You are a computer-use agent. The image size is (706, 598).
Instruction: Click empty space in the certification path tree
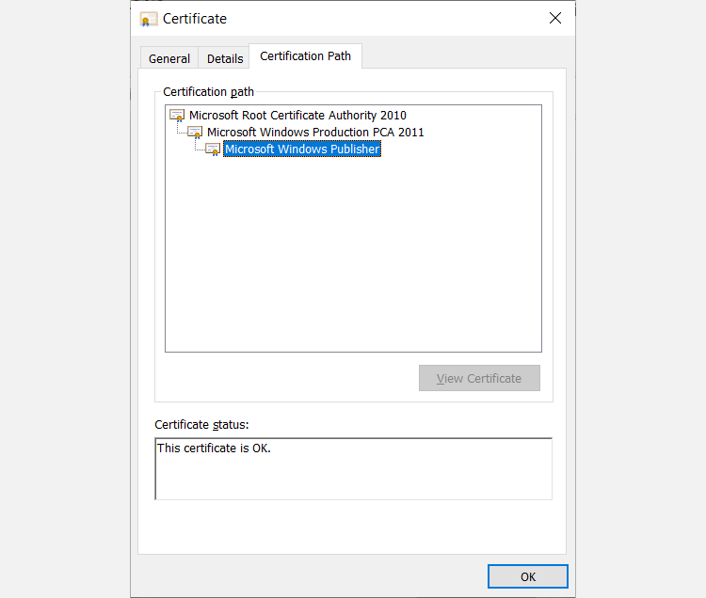pyautogui.click(x=353, y=263)
